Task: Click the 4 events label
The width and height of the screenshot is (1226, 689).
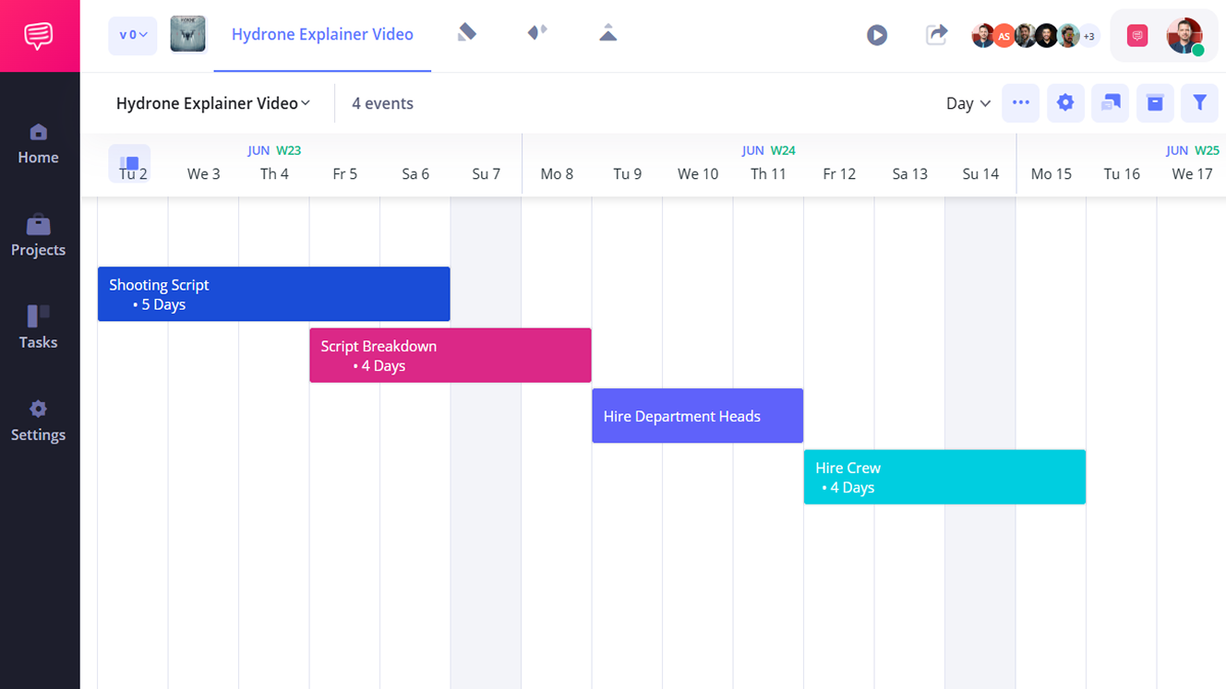Action: pyautogui.click(x=382, y=103)
